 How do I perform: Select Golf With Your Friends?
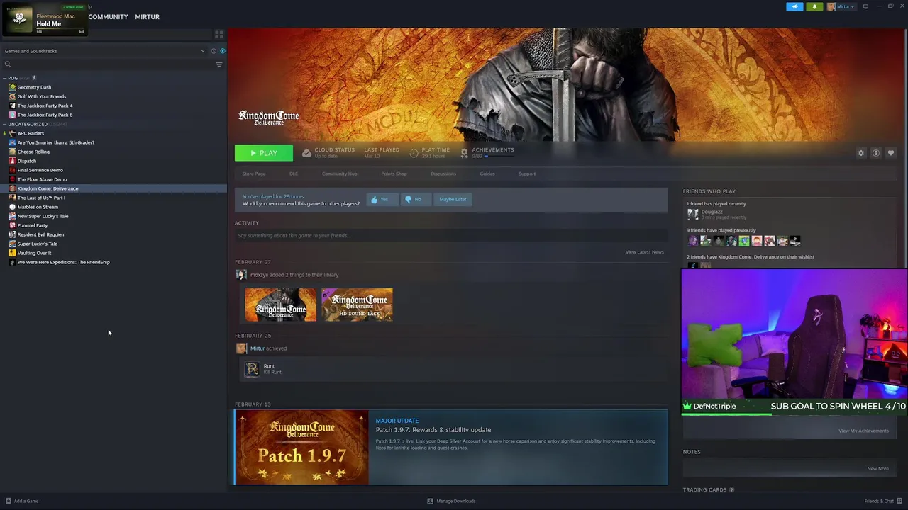pos(42,96)
